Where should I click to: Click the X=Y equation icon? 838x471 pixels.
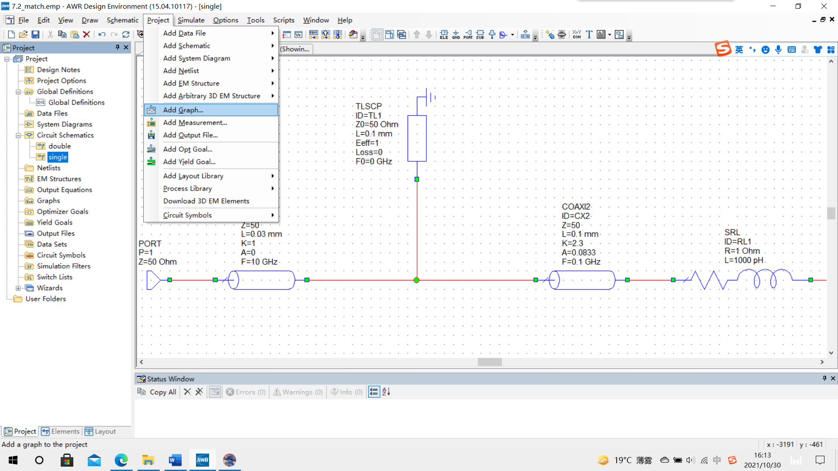tap(577, 34)
